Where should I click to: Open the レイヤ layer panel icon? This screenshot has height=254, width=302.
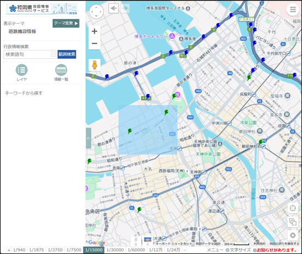pos(21,73)
